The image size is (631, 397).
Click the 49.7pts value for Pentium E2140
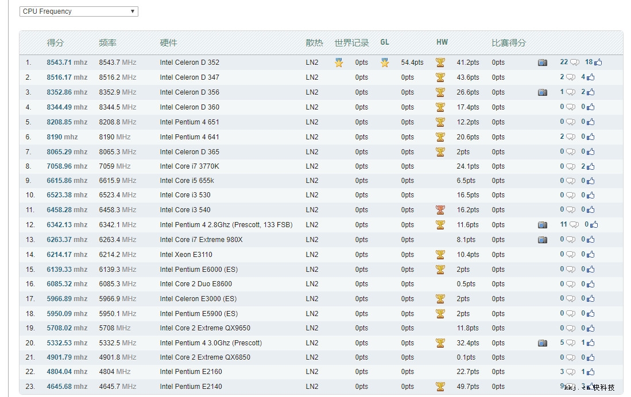tap(467, 387)
